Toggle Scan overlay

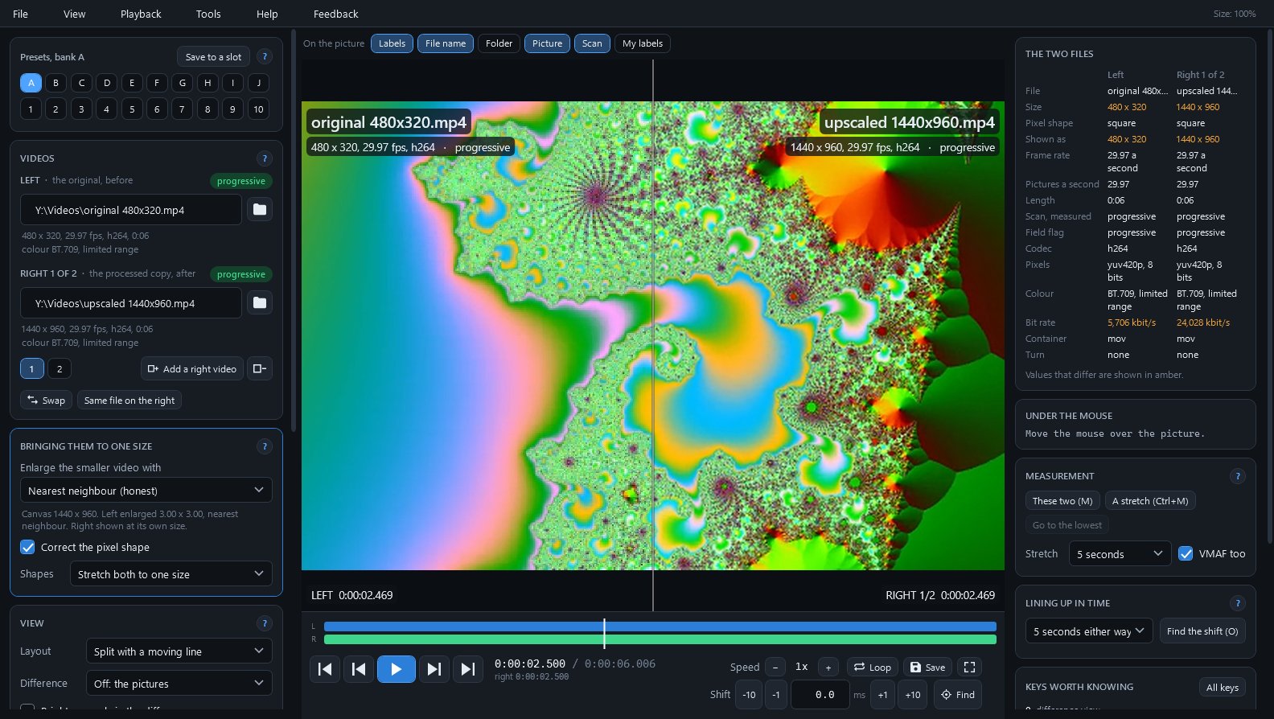coord(592,43)
